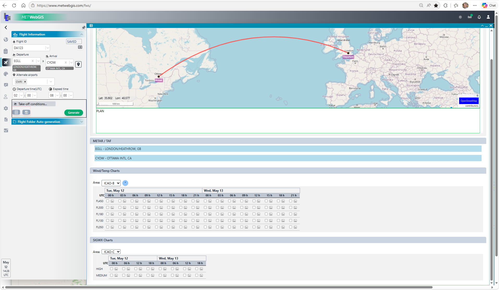Open the color palette sidebar section

coord(6,74)
